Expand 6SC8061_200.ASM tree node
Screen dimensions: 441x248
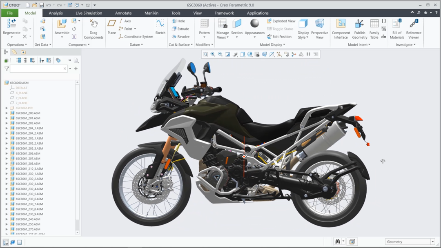coord(7,113)
